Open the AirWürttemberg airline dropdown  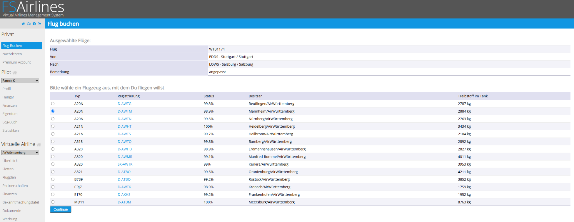[20, 153]
